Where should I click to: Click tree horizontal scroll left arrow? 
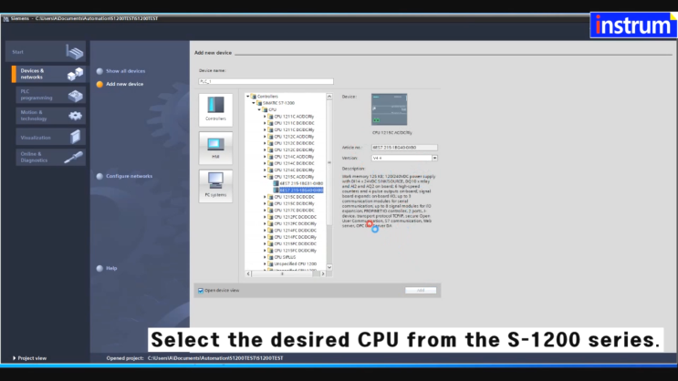click(x=248, y=273)
